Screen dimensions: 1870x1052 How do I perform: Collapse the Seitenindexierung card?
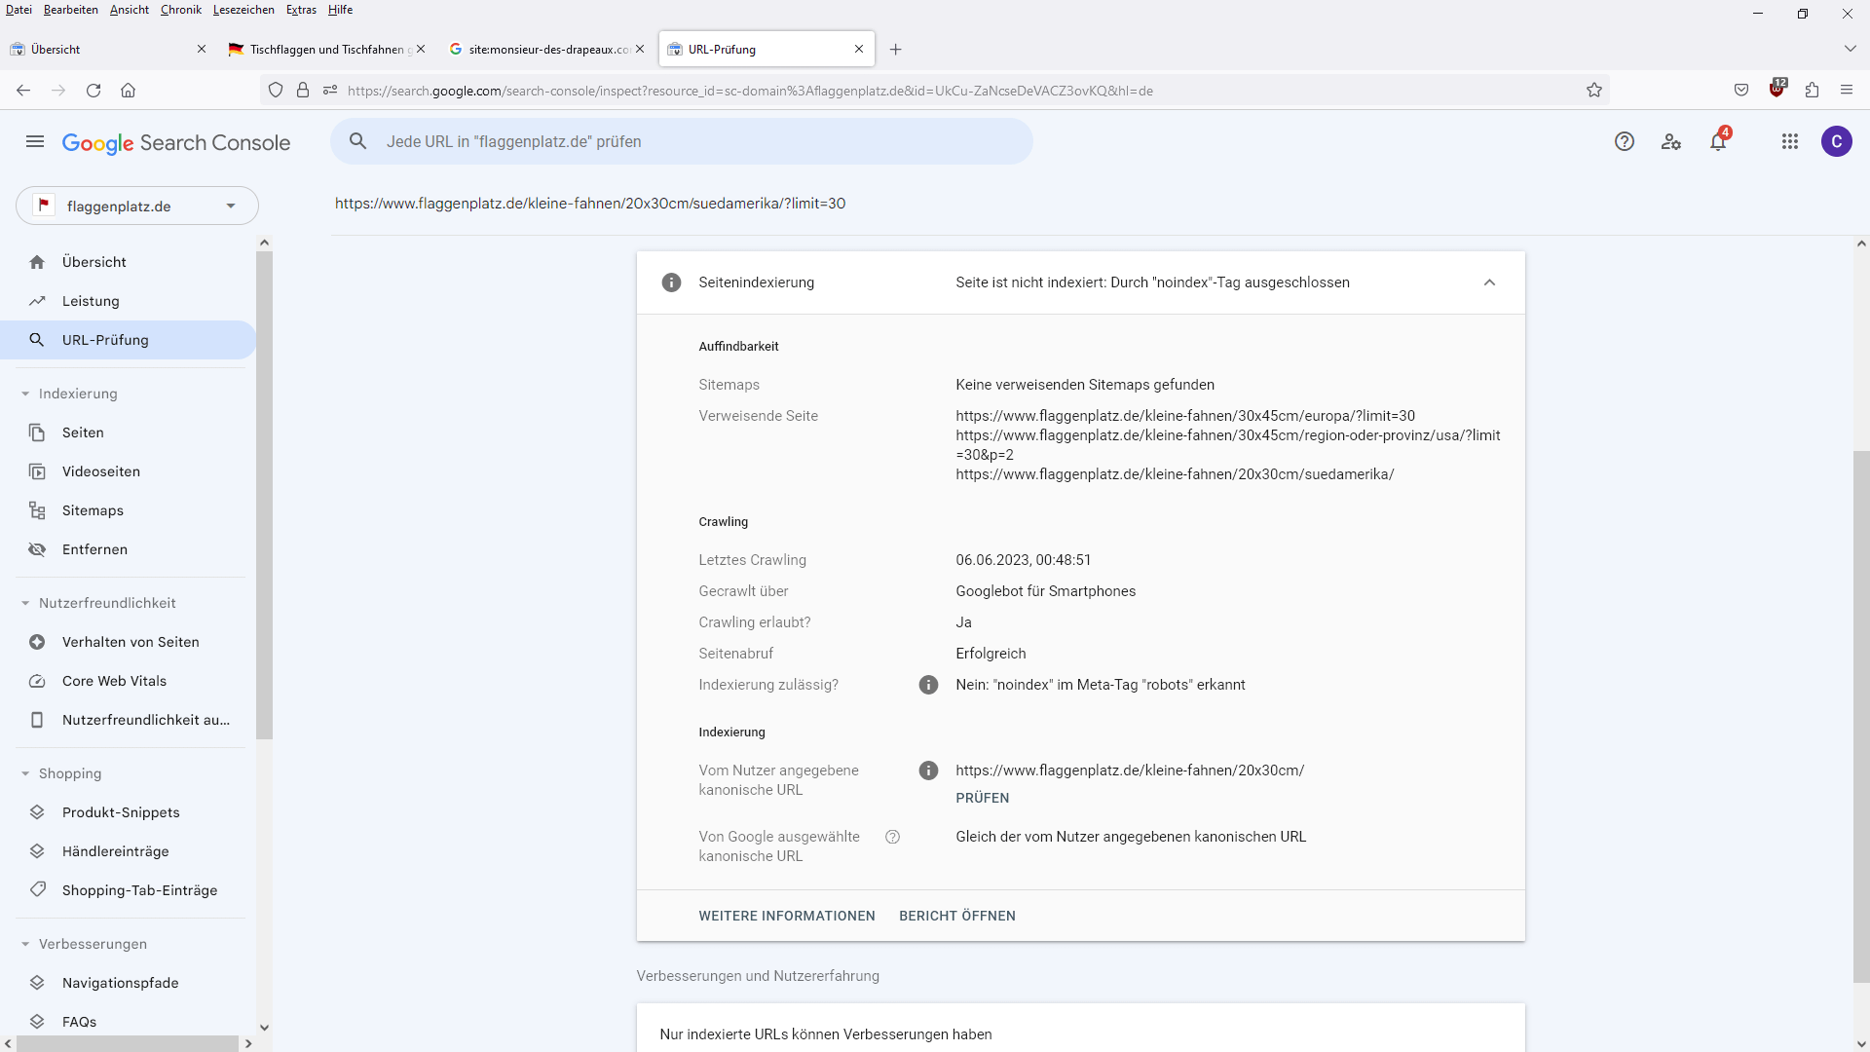pos(1489,282)
